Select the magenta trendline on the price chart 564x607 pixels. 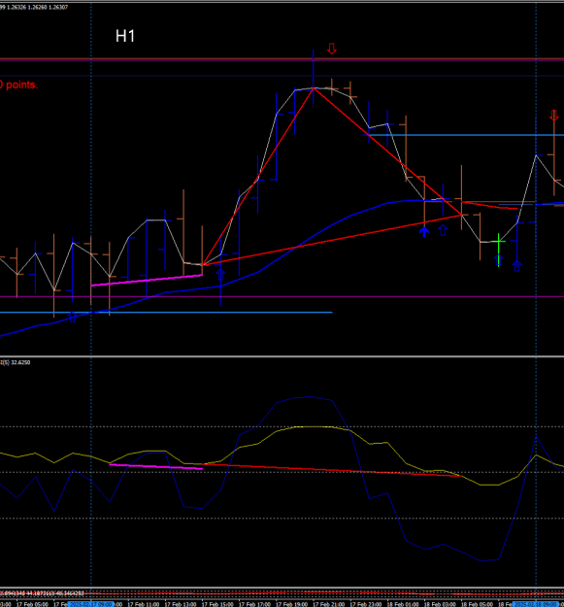[147, 281]
